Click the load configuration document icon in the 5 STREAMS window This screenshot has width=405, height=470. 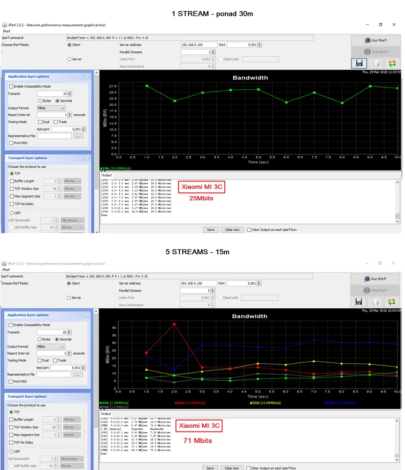(x=376, y=301)
